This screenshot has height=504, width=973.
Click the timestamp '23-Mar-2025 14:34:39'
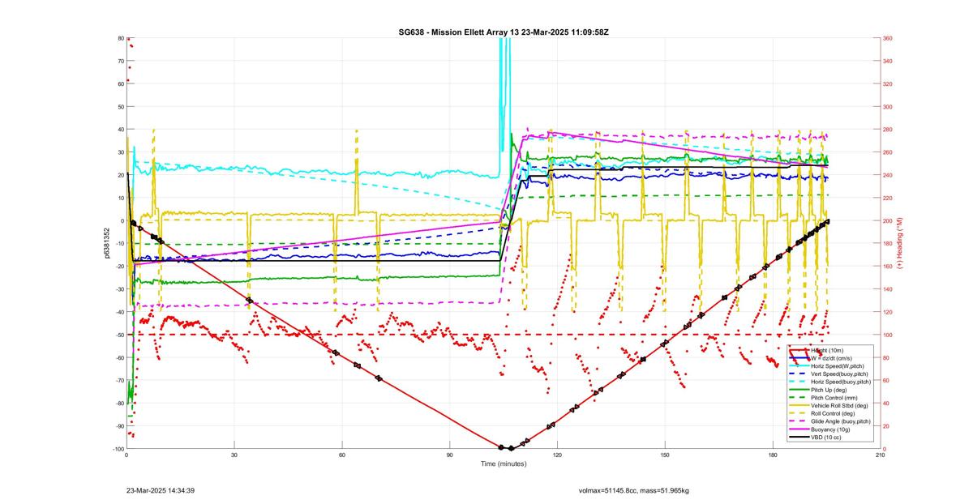(x=160, y=490)
